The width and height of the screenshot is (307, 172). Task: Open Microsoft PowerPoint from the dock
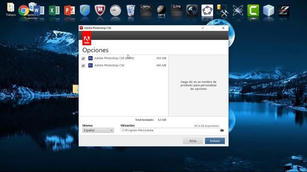tap(70, 11)
